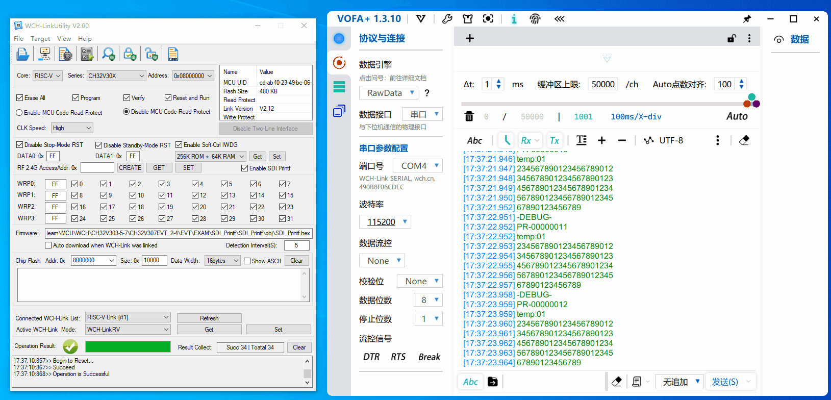Click Clear button beside Result Collect

pos(299,347)
